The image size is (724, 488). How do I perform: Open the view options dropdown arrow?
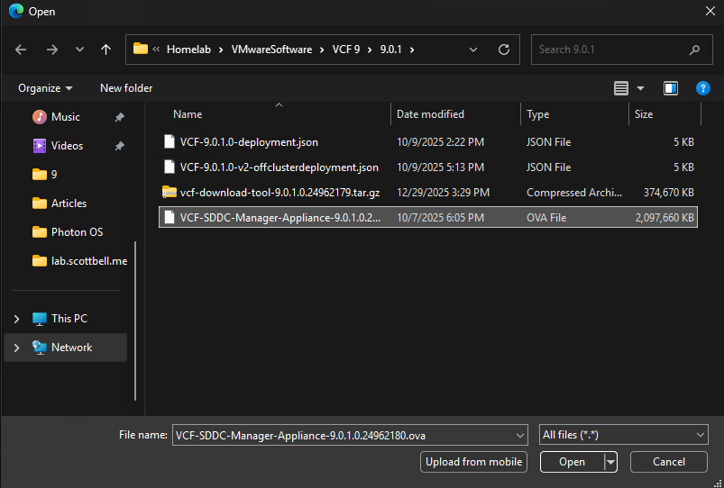(x=641, y=88)
